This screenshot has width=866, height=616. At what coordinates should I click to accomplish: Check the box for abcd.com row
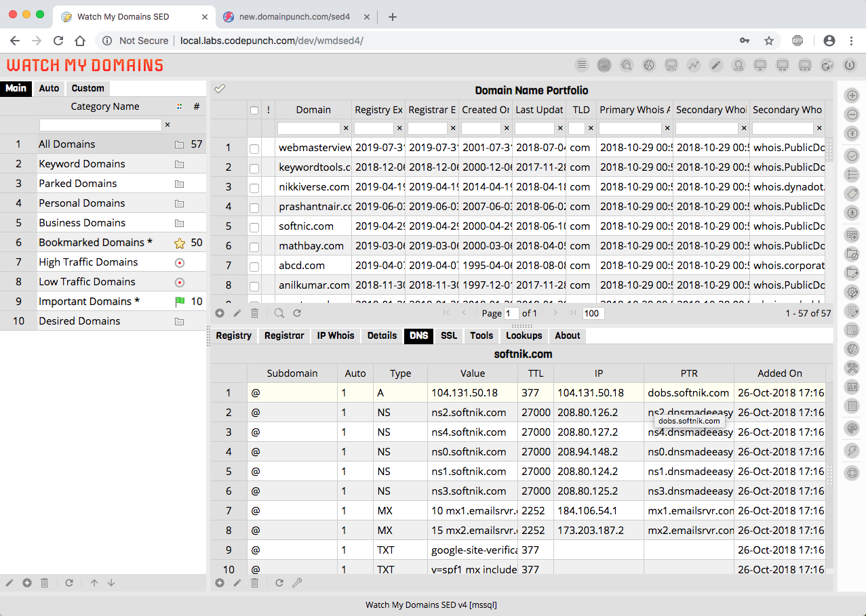[254, 266]
